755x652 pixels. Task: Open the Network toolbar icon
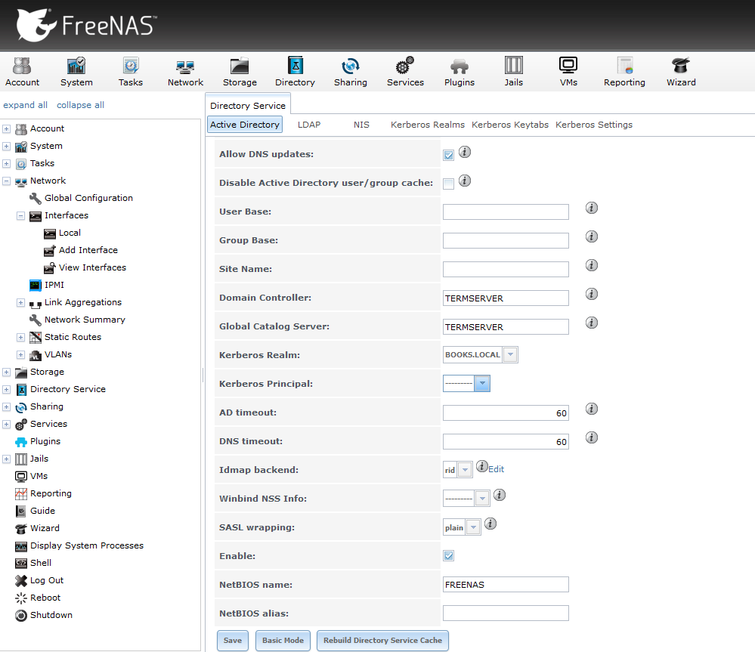click(185, 72)
